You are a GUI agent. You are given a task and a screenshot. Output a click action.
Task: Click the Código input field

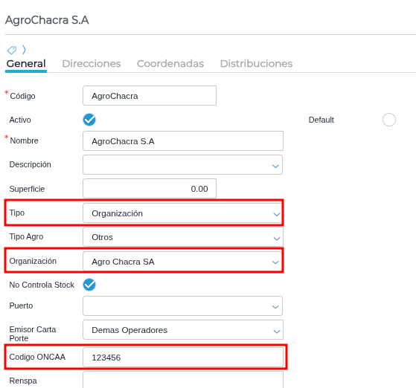coord(150,95)
